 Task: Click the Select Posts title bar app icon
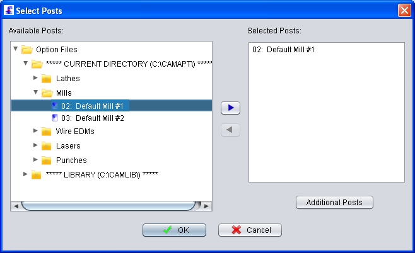coord(9,10)
